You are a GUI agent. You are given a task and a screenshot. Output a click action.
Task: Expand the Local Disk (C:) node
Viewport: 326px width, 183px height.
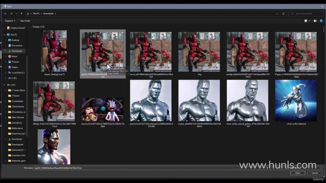(x=6, y=72)
